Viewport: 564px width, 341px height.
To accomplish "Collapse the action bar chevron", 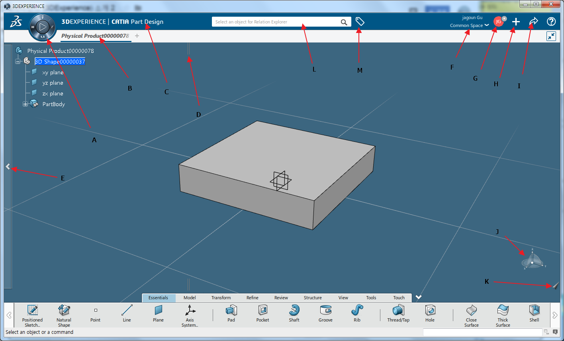I will (x=419, y=297).
